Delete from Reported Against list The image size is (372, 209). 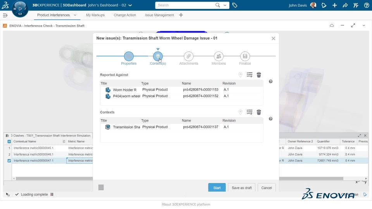click(x=259, y=75)
